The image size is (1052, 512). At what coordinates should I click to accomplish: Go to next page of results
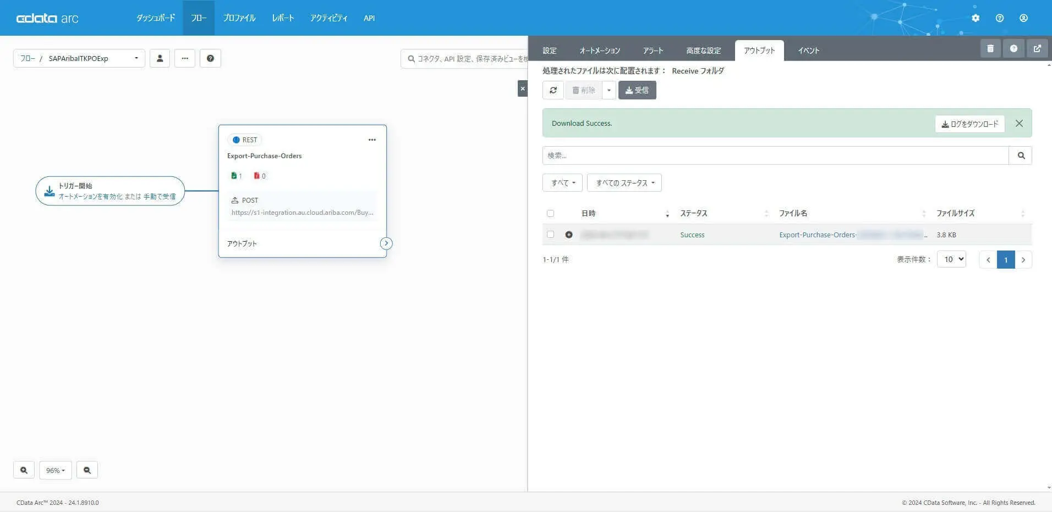1023,260
